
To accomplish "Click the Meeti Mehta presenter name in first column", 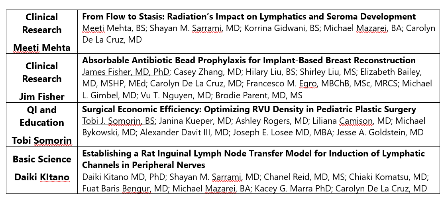I will (x=42, y=47).
